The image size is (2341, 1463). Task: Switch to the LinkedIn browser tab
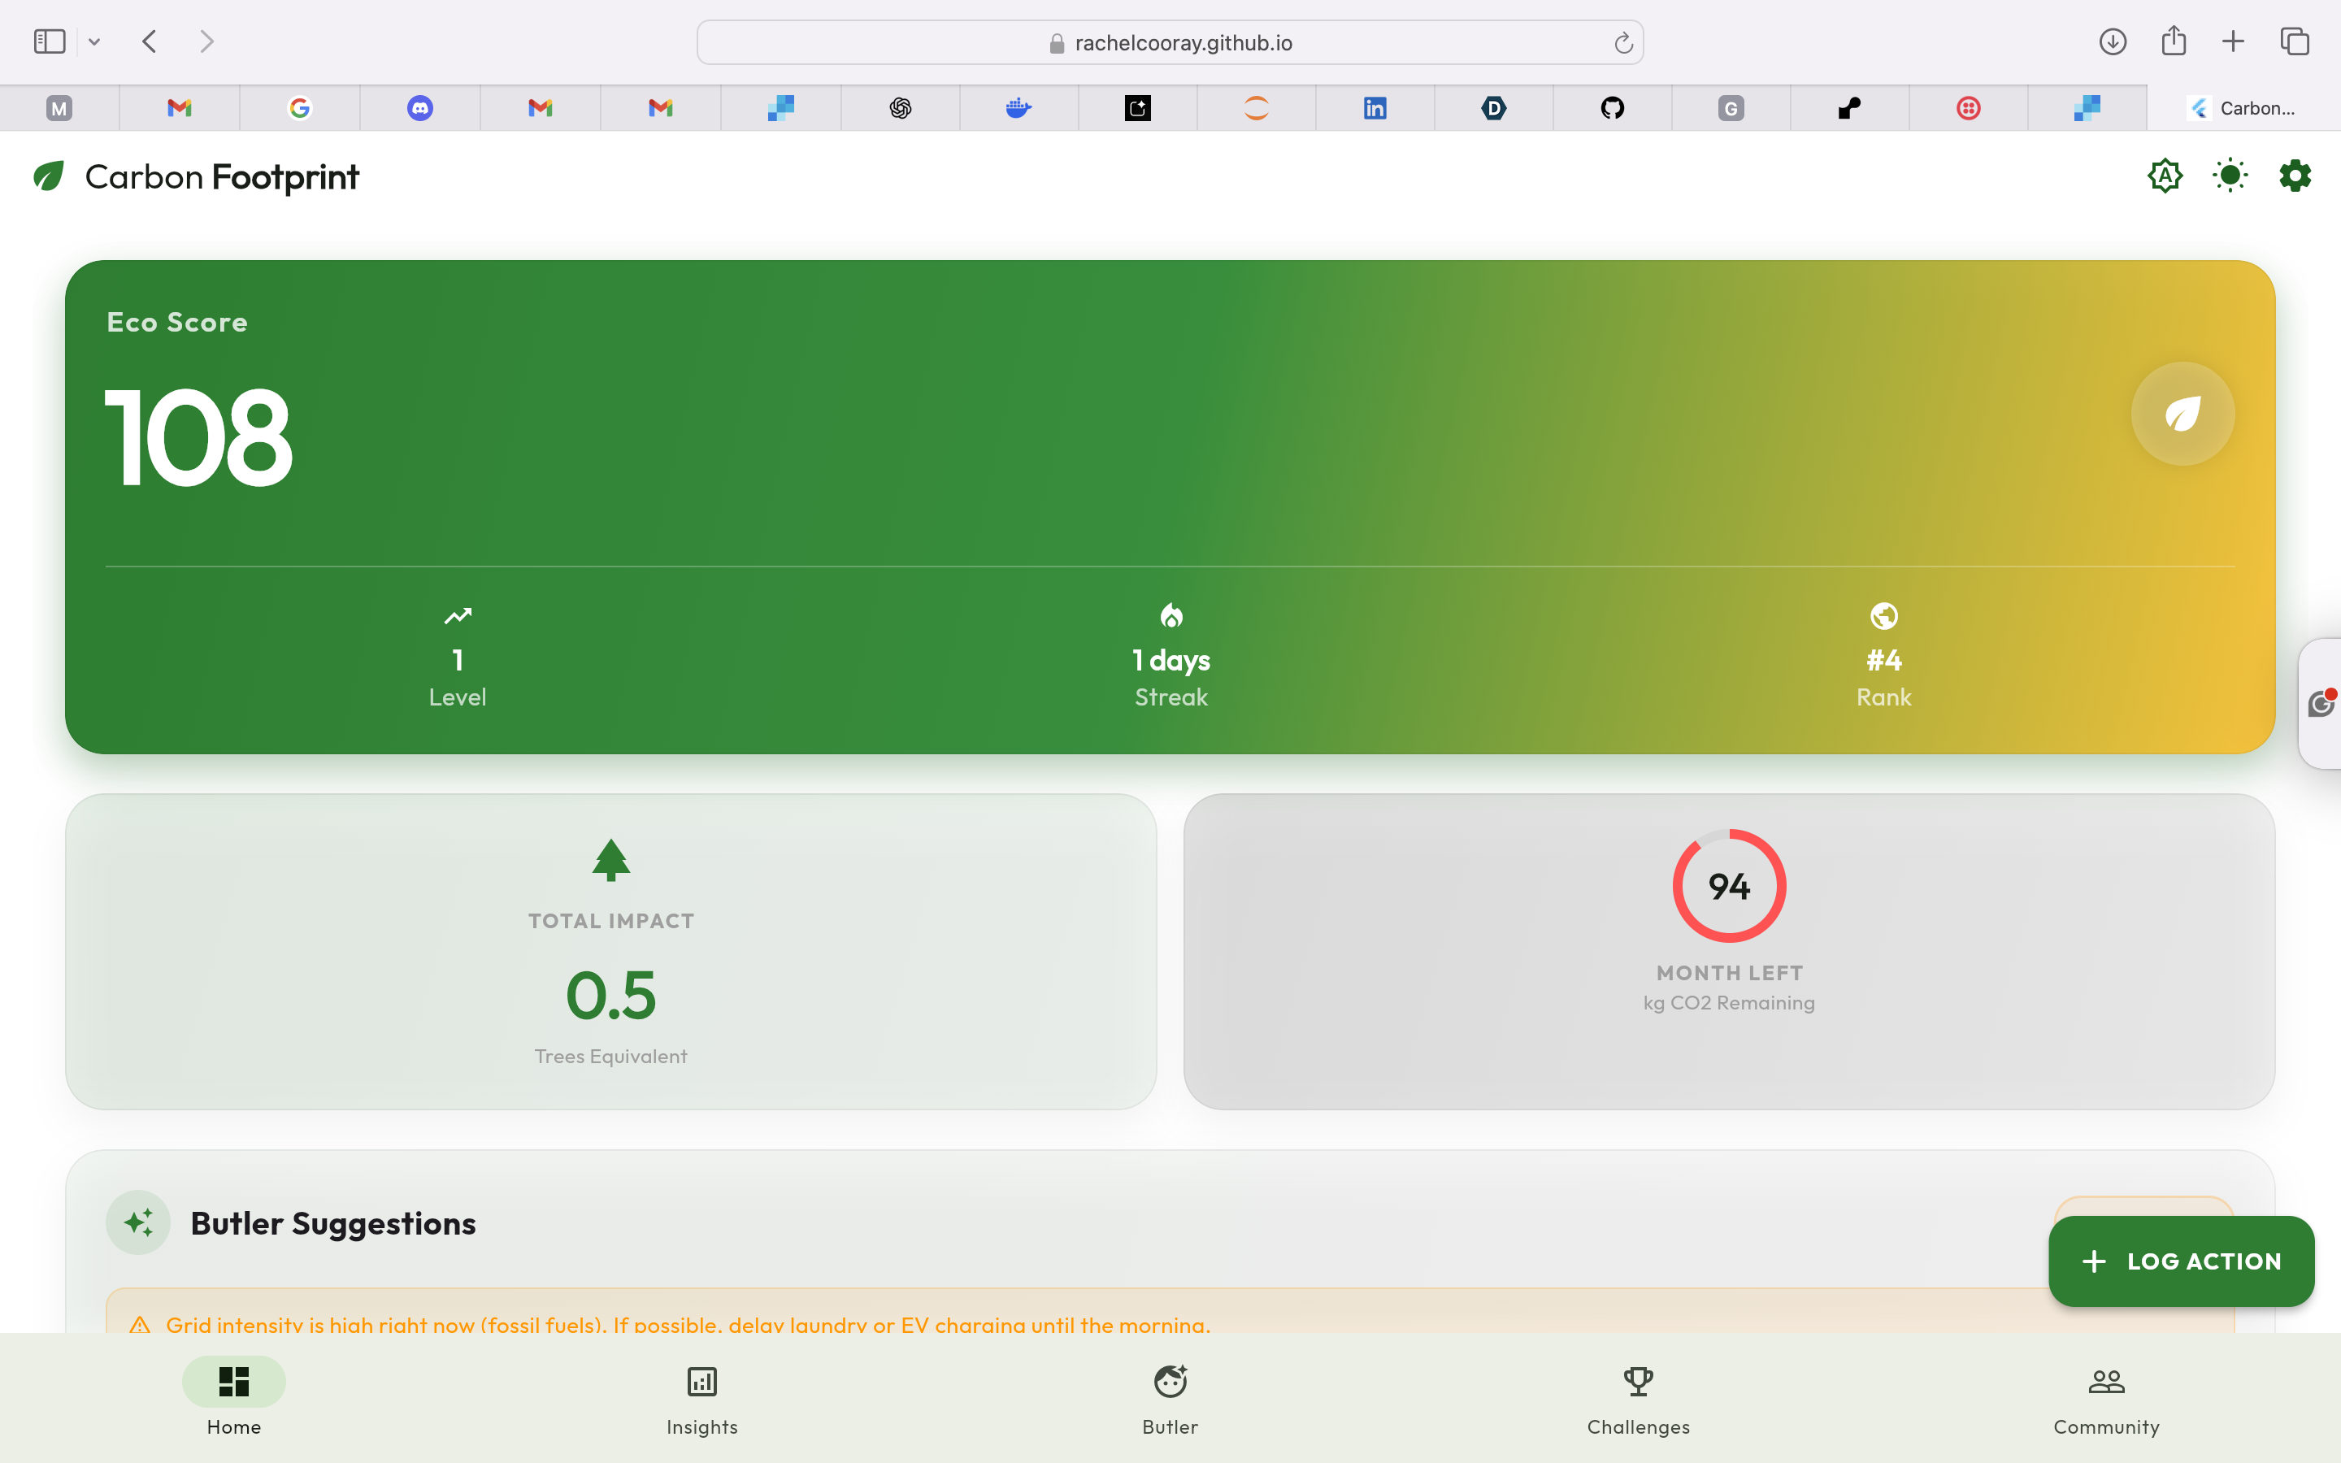pyautogui.click(x=1375, y=107)
